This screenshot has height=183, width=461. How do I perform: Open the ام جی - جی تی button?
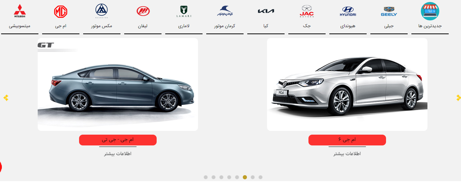click(118, 140)
